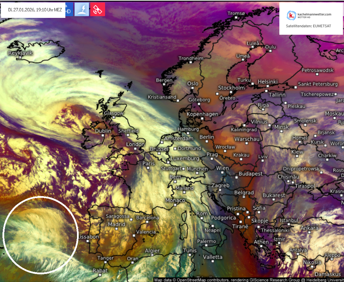
Task: Select the Reykjavik city marker
Action: click(20, 57)
